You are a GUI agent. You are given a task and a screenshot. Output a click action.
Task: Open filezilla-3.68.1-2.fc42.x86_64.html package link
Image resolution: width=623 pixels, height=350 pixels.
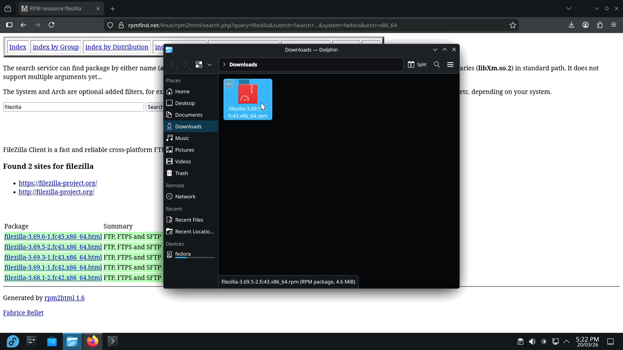point(53,278)
